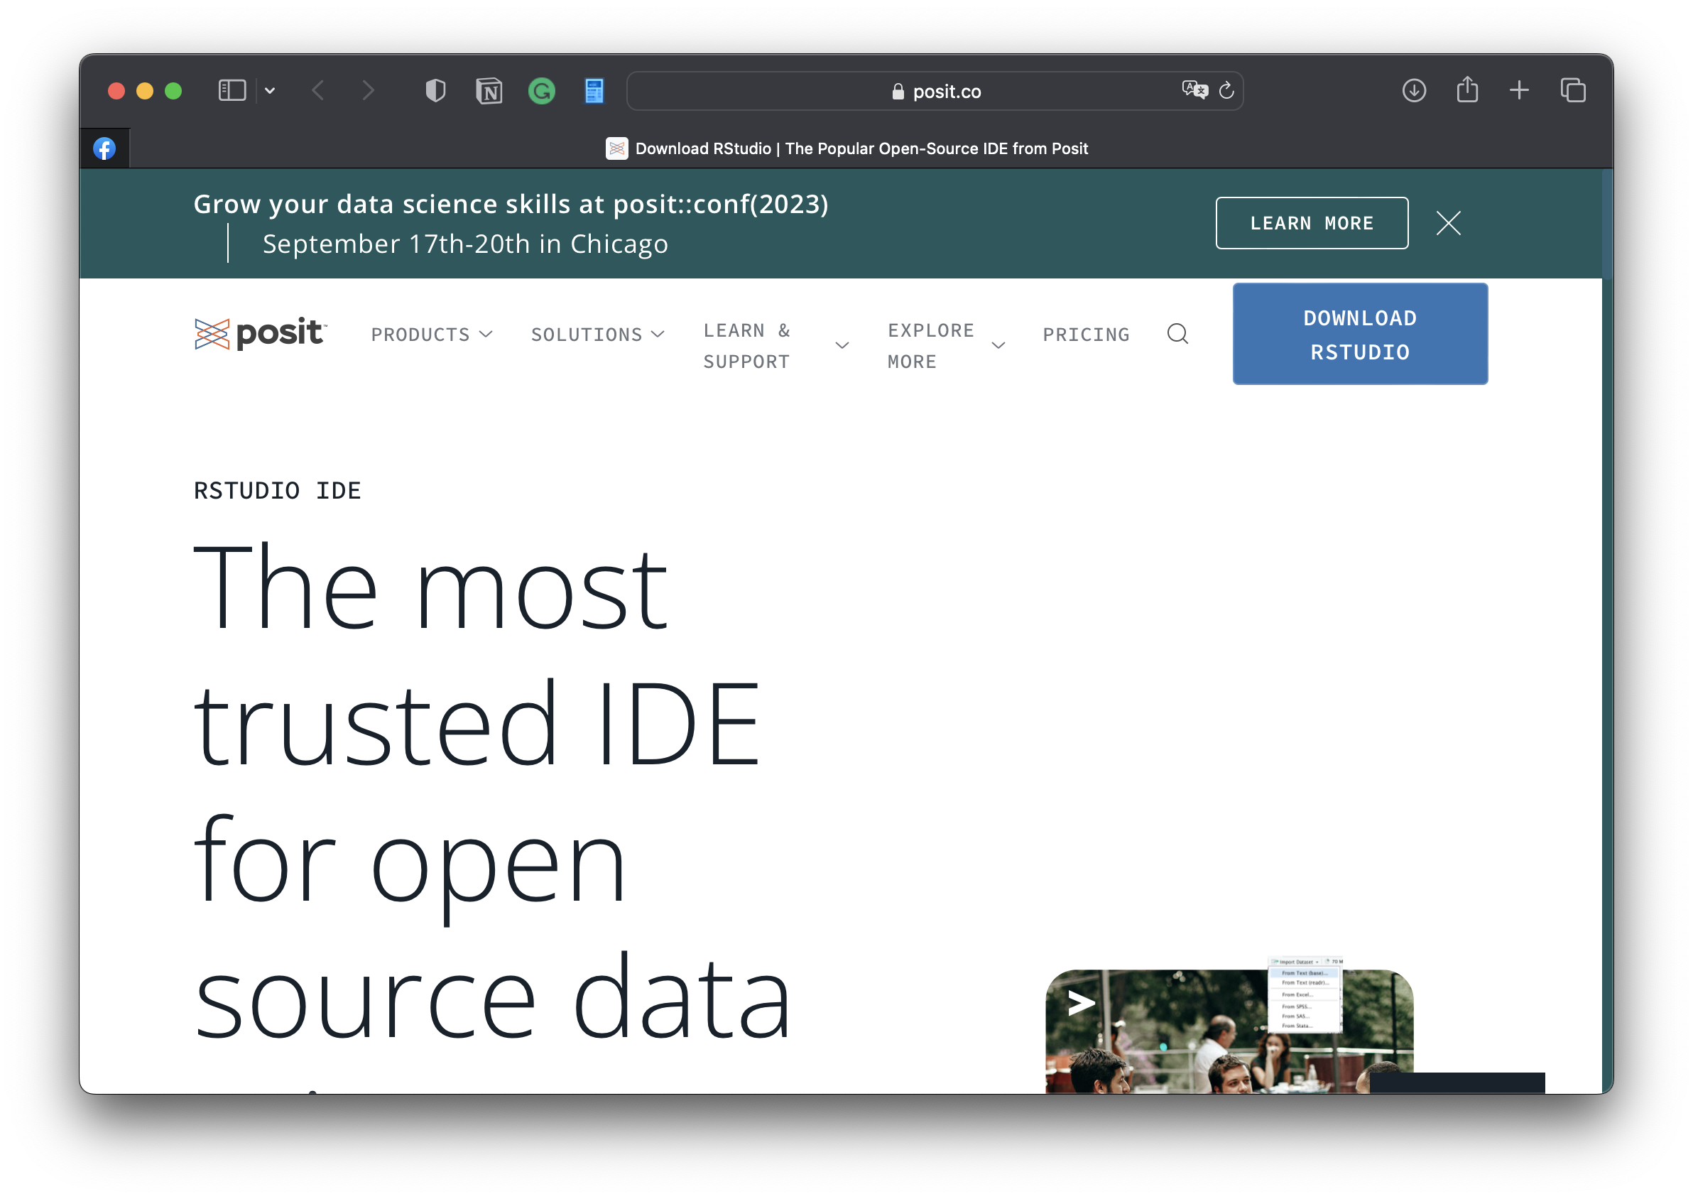Click the site search magnifier icon

(1177, 335)
